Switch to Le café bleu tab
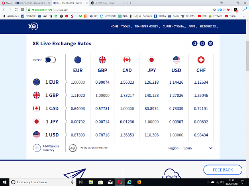Screen dimensions: 249x186 pos(108,3)
